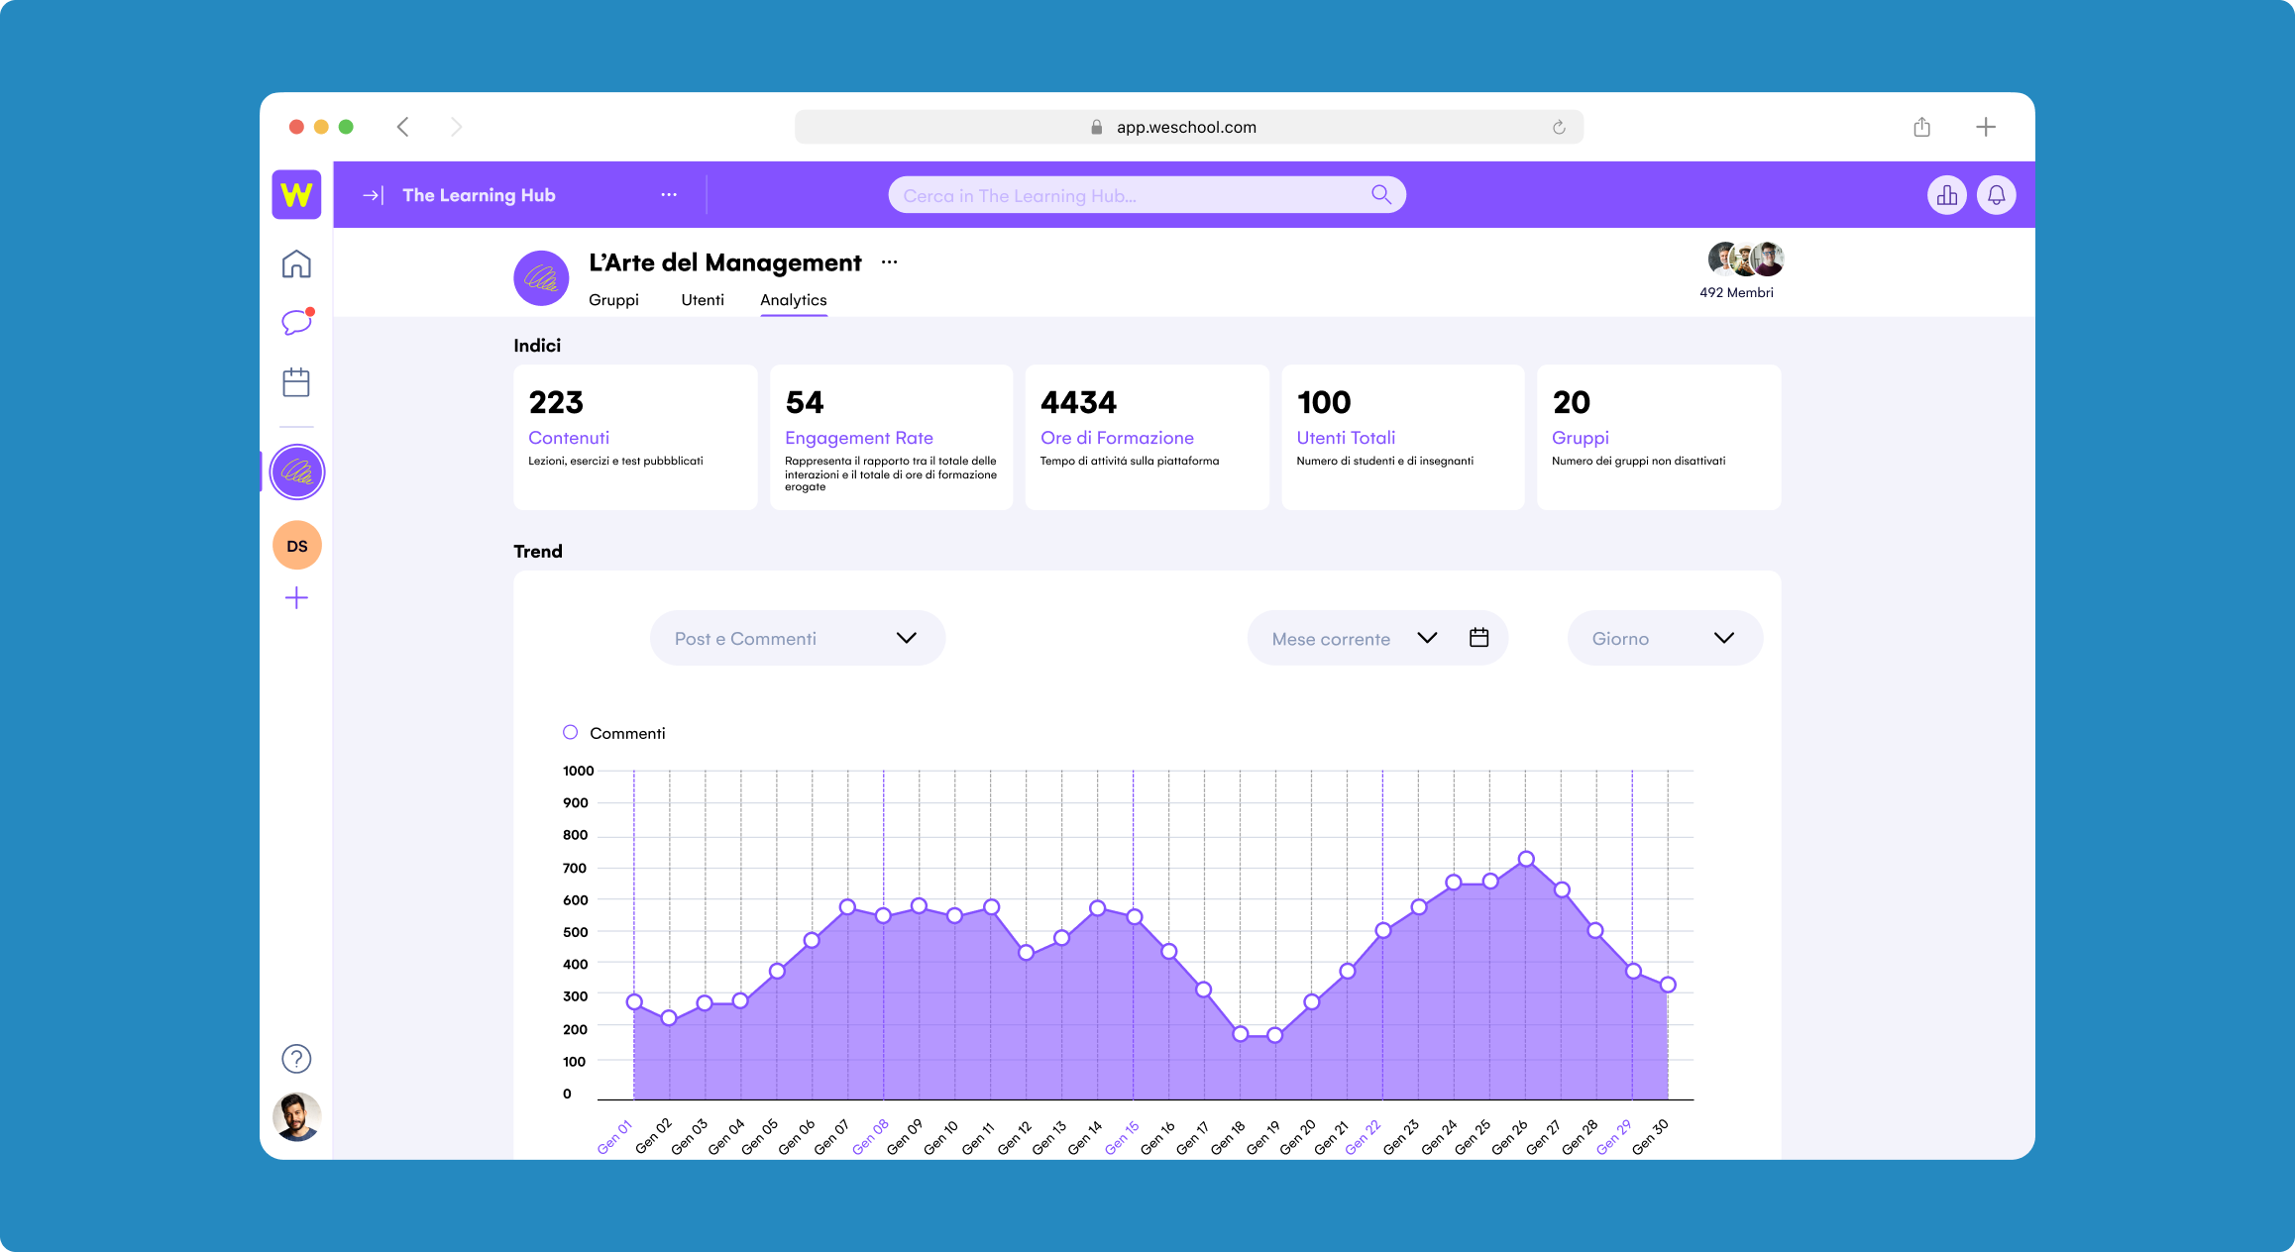
Task: Go back with browser back arrow
Action: click(402, 127)
